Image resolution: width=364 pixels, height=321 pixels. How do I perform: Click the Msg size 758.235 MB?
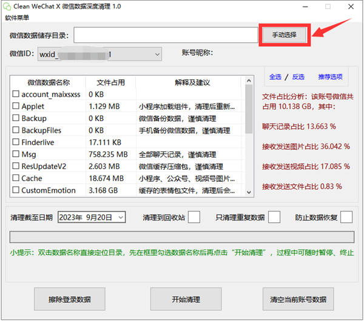click(108, 154)
